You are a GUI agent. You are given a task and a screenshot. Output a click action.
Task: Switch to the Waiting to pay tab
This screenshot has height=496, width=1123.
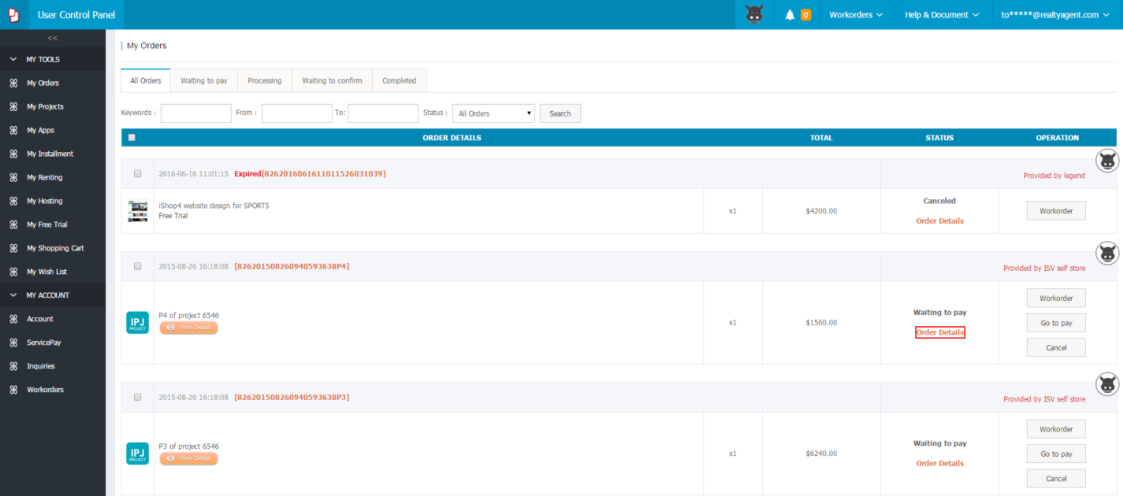[x=204, y=81]
